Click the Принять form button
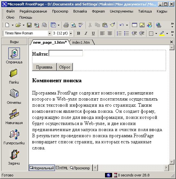This screenshot has width=176, height=179. point(44,67)
